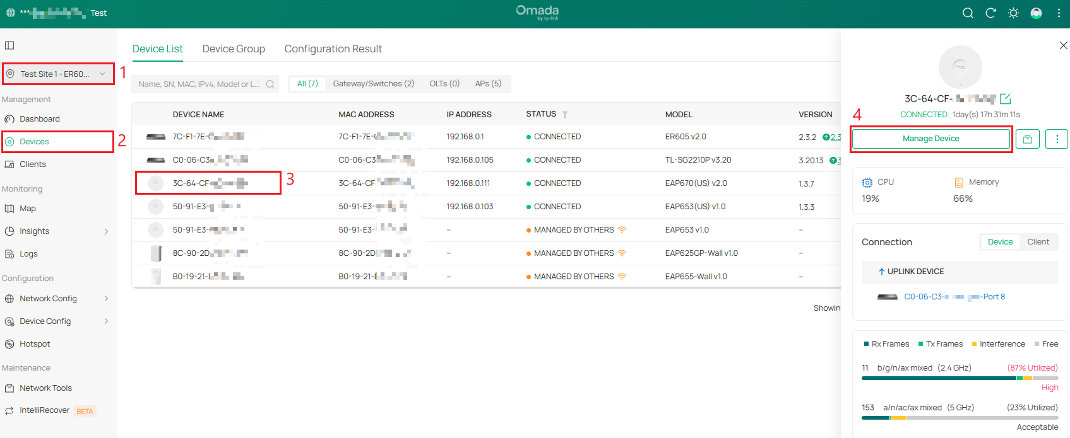Click the access point image in detail panel
The height and width of the screenshot is (438, 1070).
coord(960,67)
